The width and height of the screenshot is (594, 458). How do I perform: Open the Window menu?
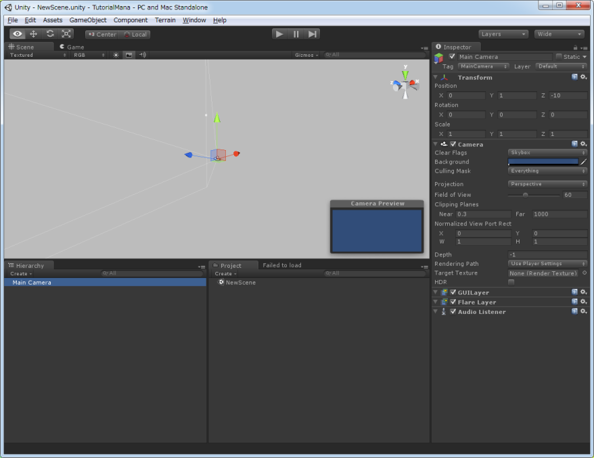tap(194, 20)
